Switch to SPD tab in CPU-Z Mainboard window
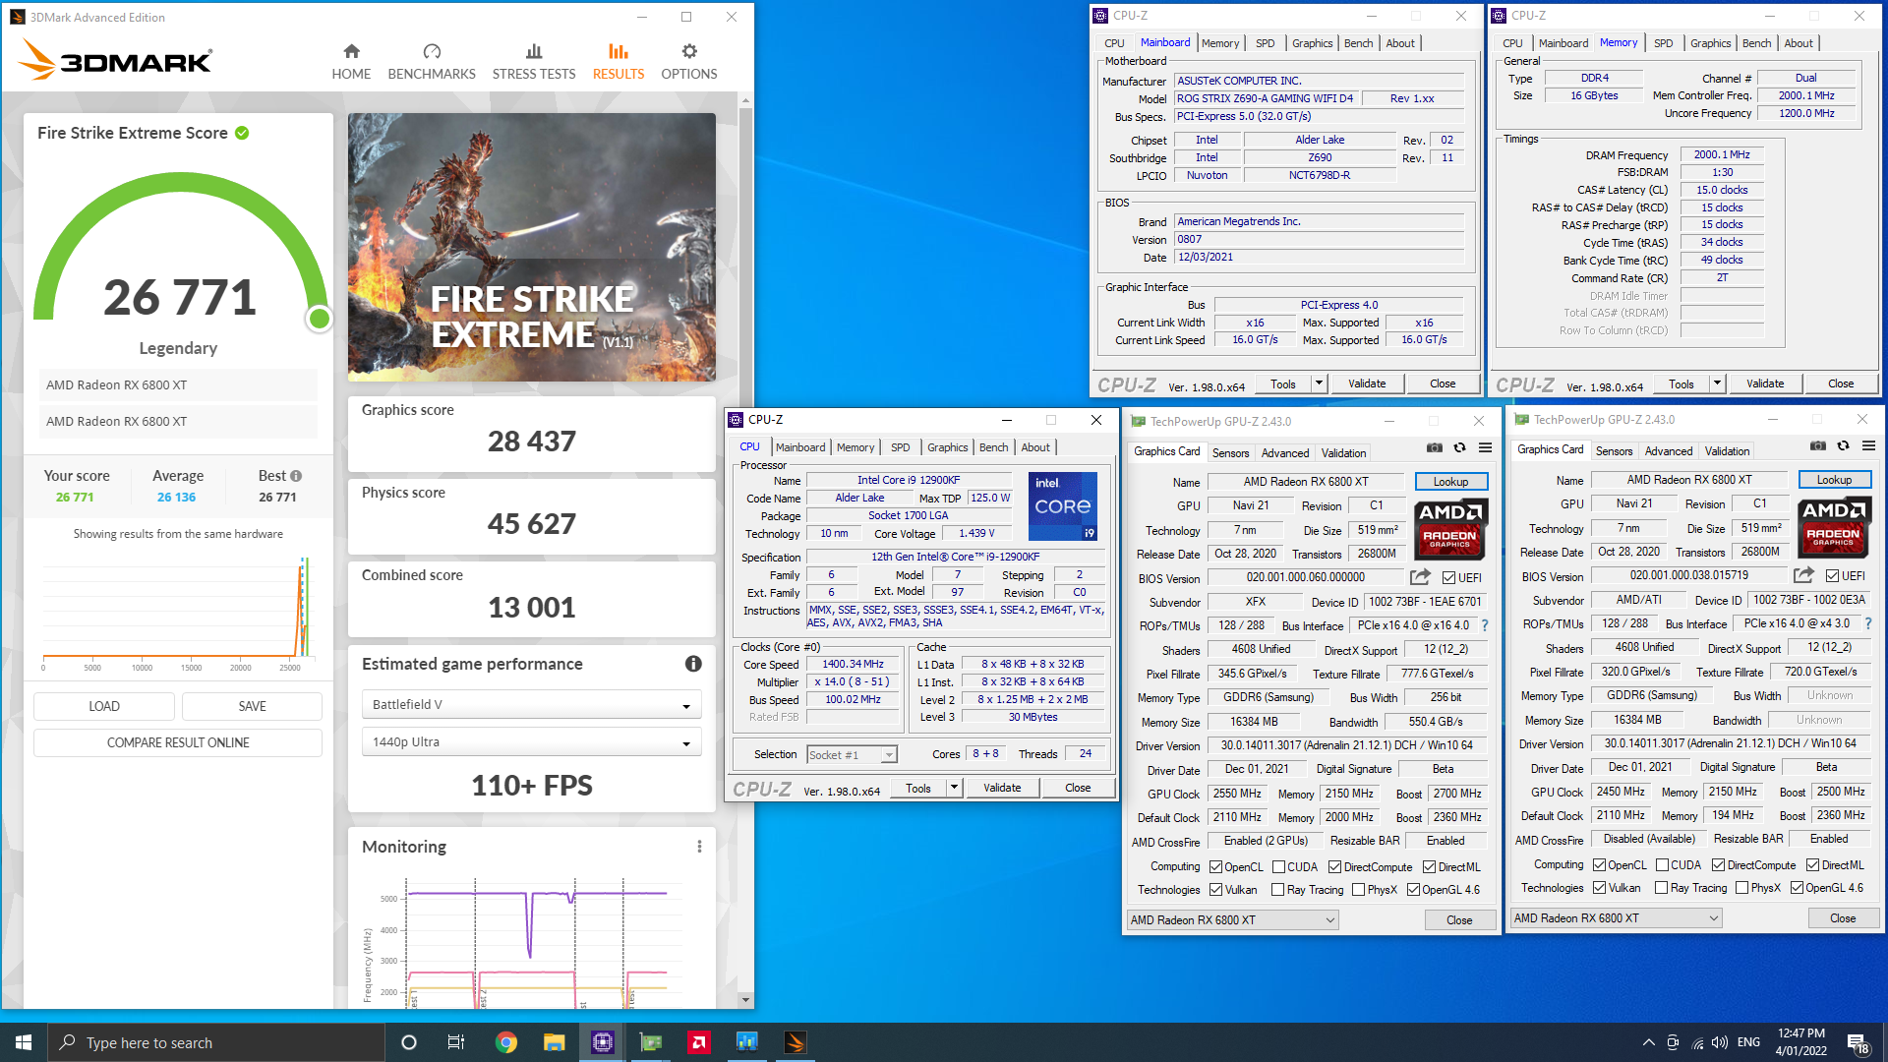Screen dimensions: 1888x1062 1265,43
